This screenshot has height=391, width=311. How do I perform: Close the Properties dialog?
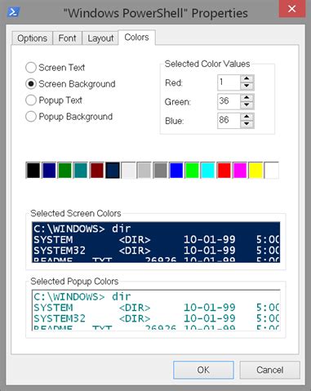pyautogui.click(x=292, y=9)
